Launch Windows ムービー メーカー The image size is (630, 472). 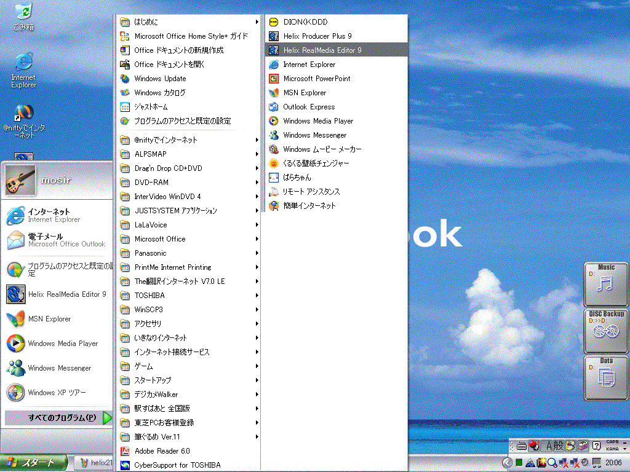[337, 149]
